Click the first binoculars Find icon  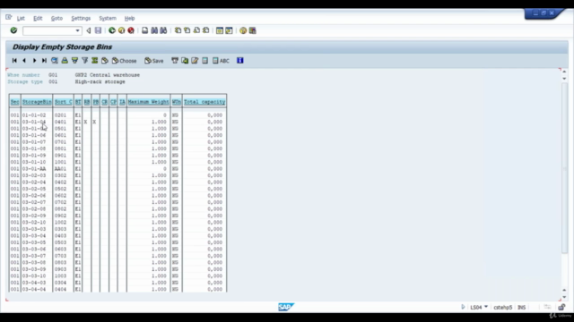point(154,30)
